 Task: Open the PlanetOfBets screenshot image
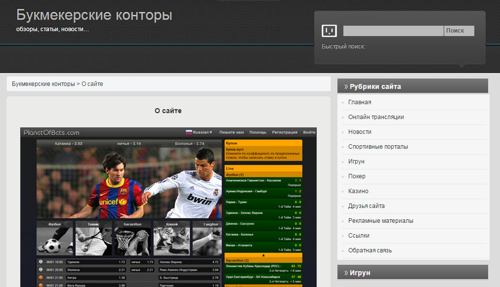pyautogui.click(x=168, y=207)
